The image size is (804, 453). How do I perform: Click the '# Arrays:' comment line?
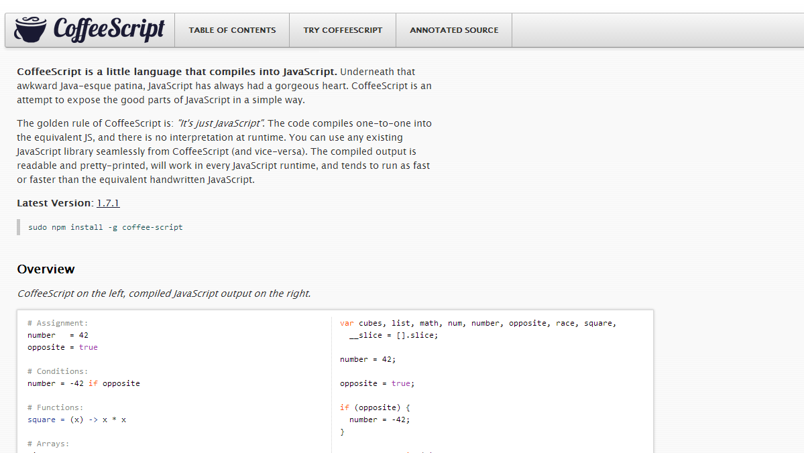point(48,444)
